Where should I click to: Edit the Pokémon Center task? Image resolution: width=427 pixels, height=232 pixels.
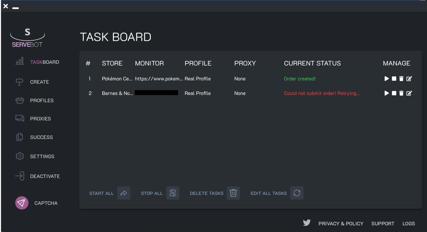(x=409, y=79)
